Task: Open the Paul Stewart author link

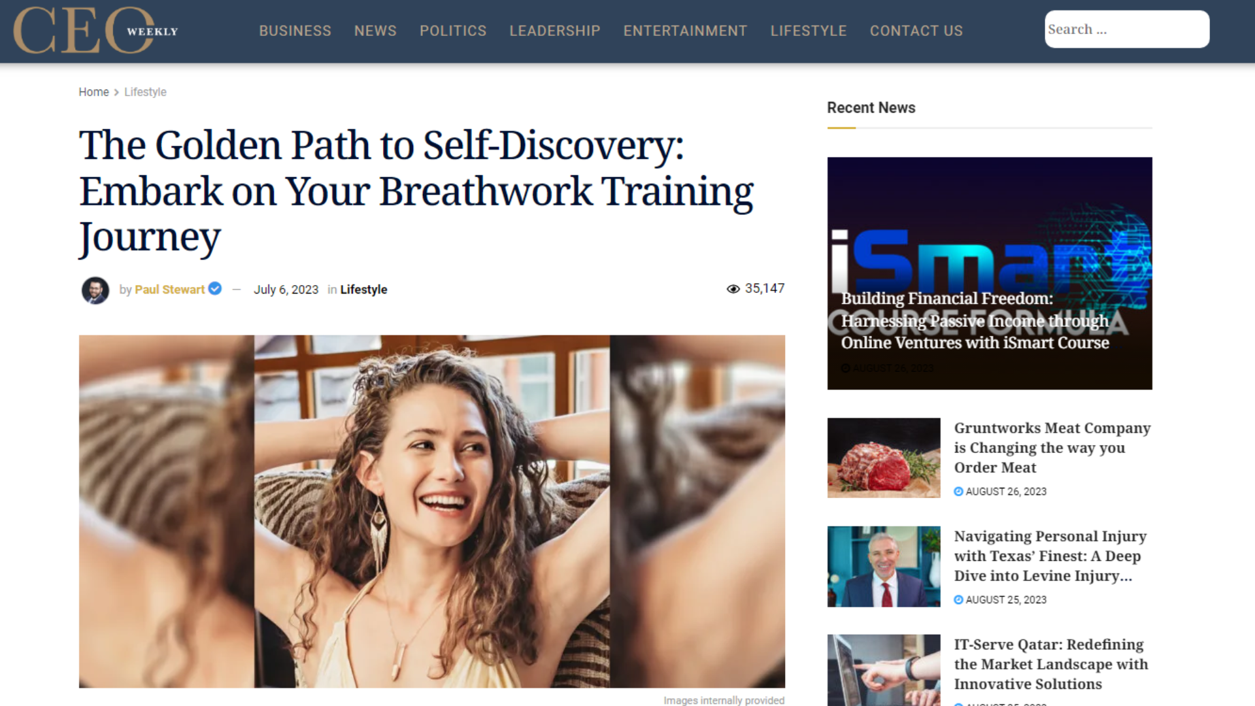Action: coord(170,290)
